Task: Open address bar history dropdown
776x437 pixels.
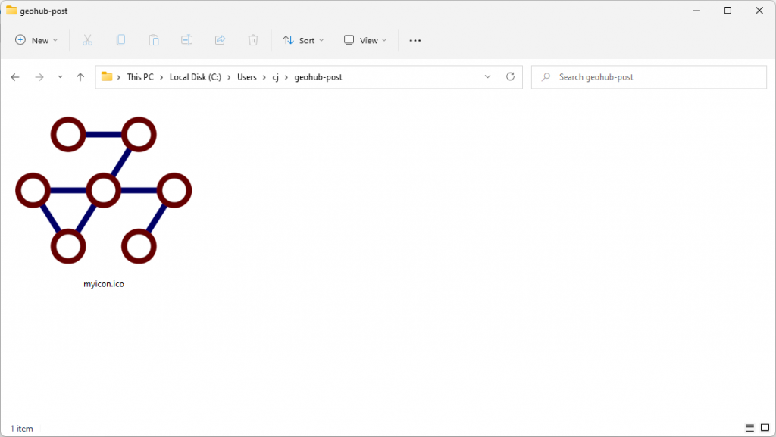Action: 487,76
